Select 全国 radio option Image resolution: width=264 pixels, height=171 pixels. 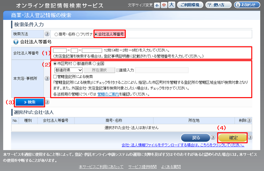click(95, 64)
